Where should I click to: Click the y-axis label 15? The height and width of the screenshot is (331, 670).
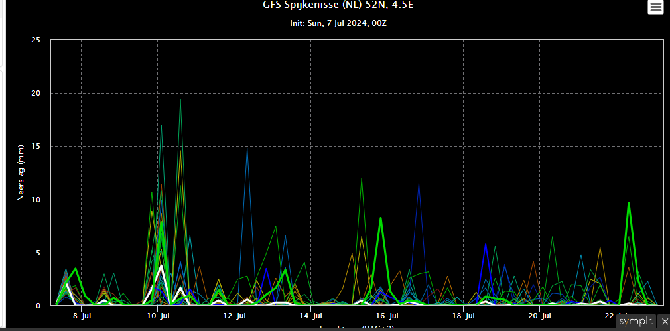tap(36, 146)
